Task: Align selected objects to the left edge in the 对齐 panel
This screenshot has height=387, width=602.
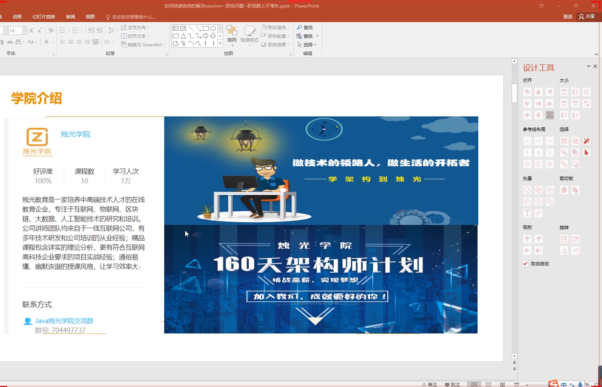Action: click(x=527, y=92)
